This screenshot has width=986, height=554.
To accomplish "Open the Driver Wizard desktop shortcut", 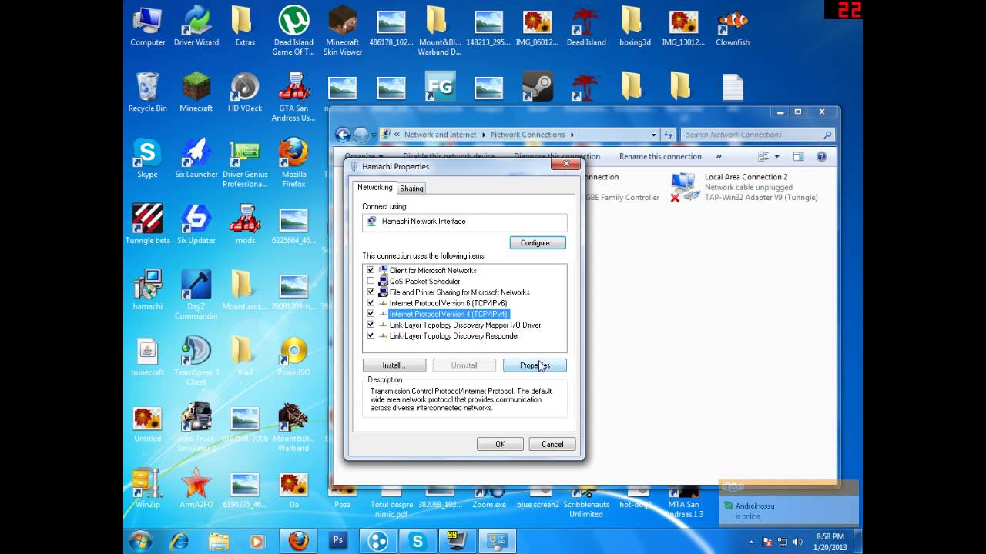I will point(196,27).
